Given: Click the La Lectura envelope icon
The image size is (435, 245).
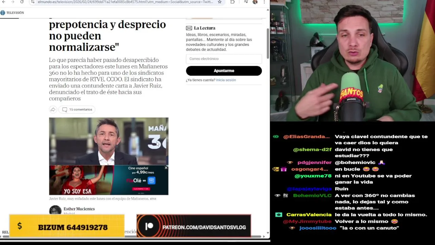Looking at the screenshot, I should click(189, 28).
